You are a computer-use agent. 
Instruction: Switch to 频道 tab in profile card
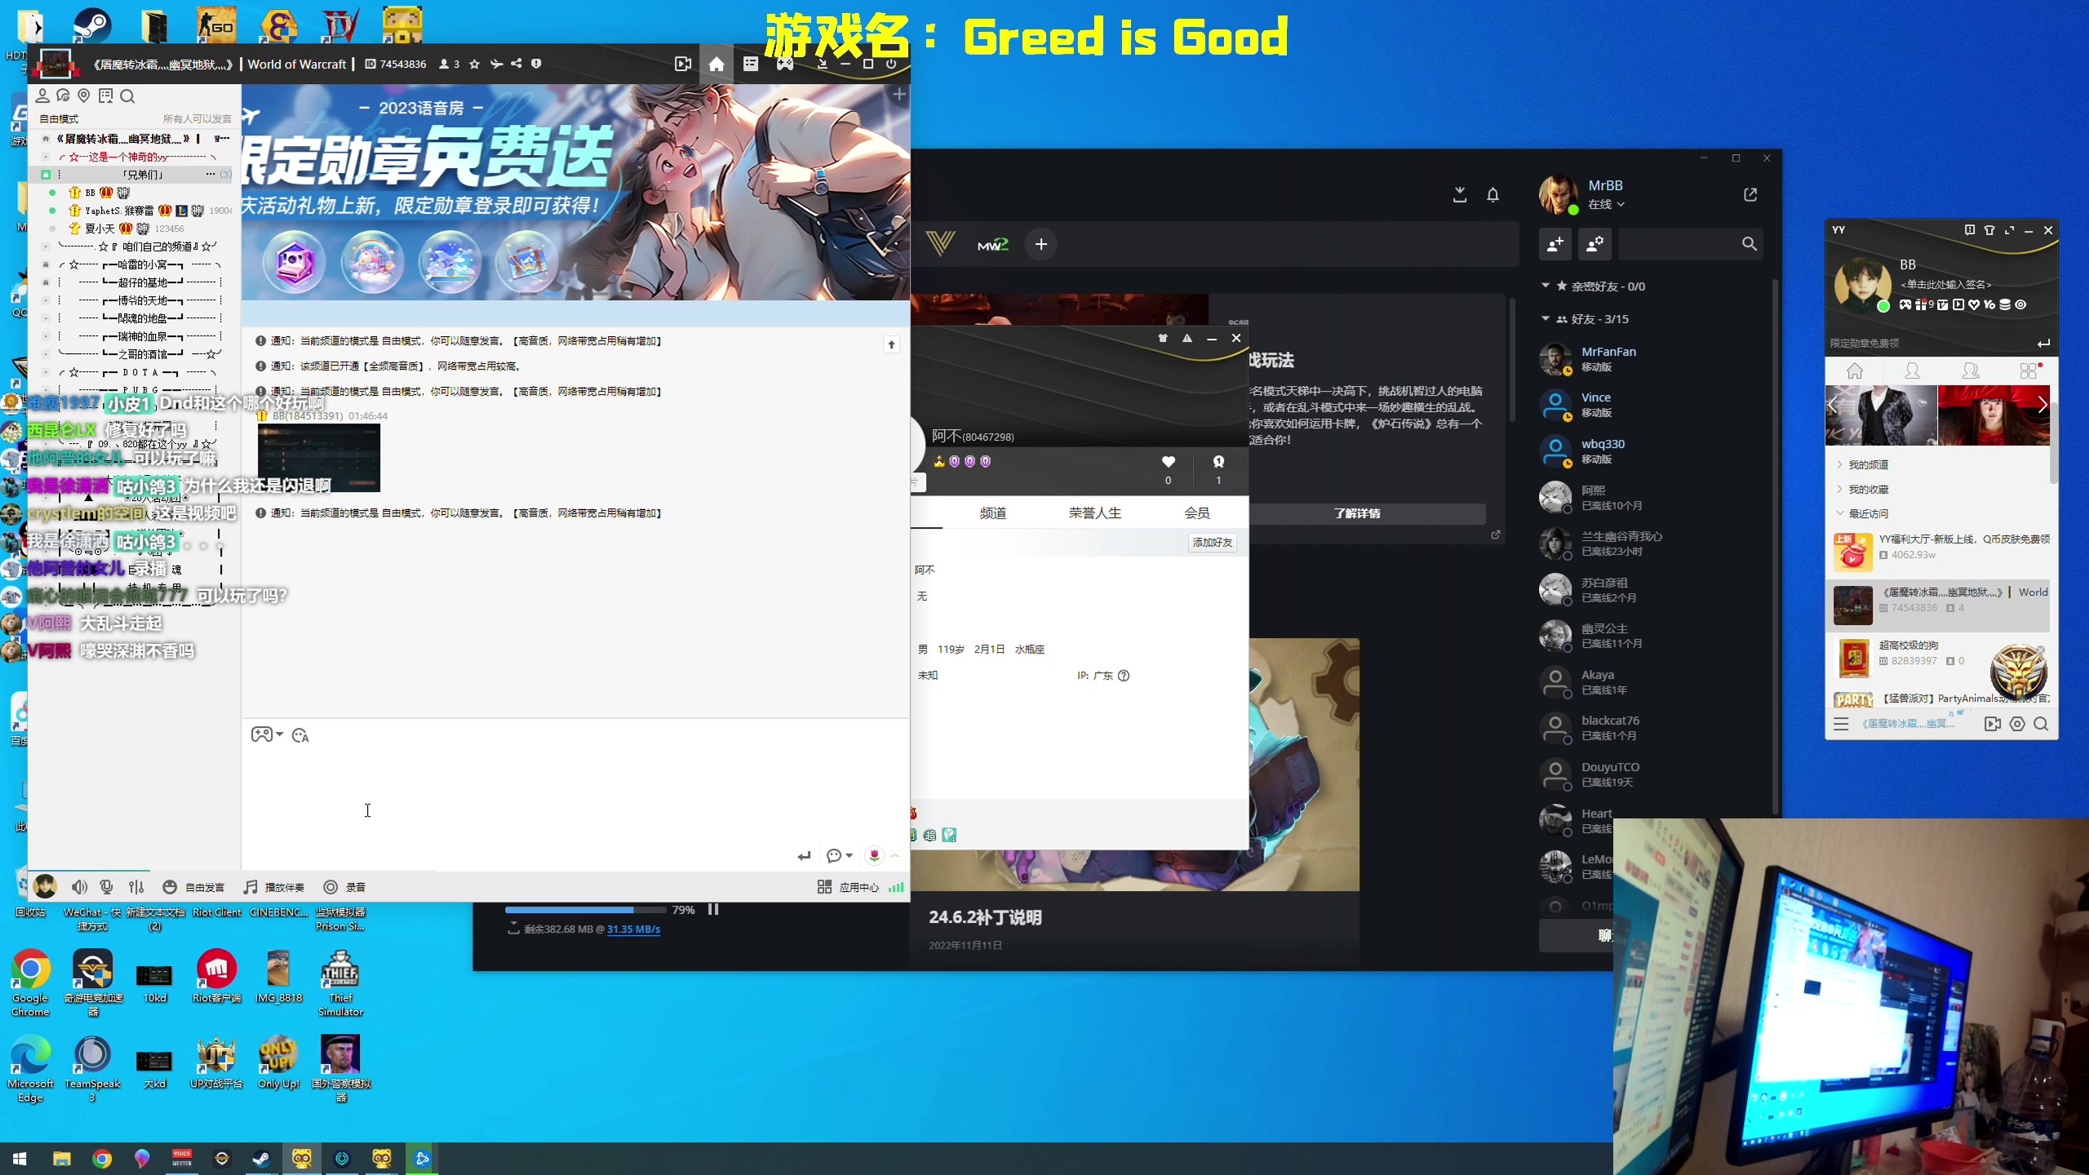(992, 512)
